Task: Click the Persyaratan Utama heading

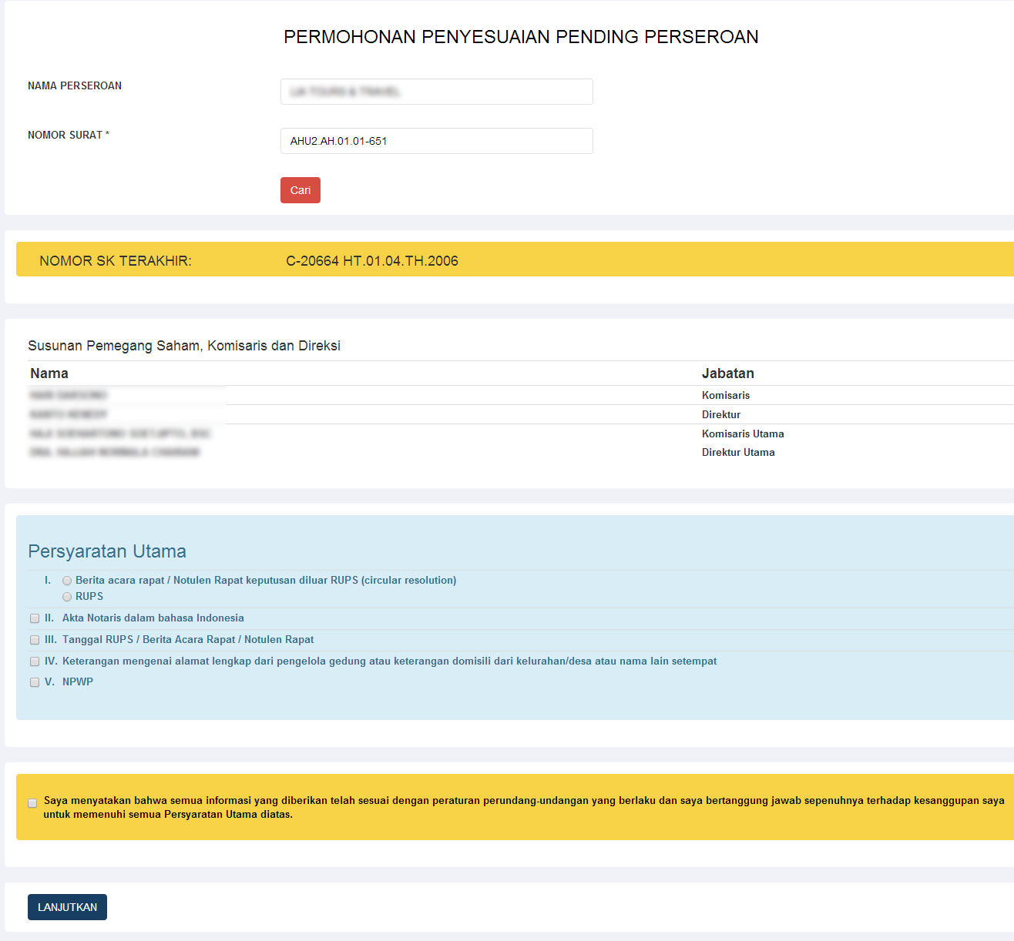Action: 107,551
